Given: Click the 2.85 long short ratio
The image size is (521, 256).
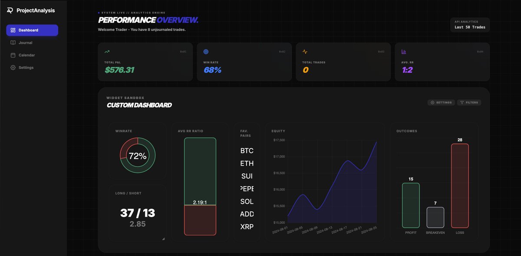Looking at the screenshot, I should (138, 224).
